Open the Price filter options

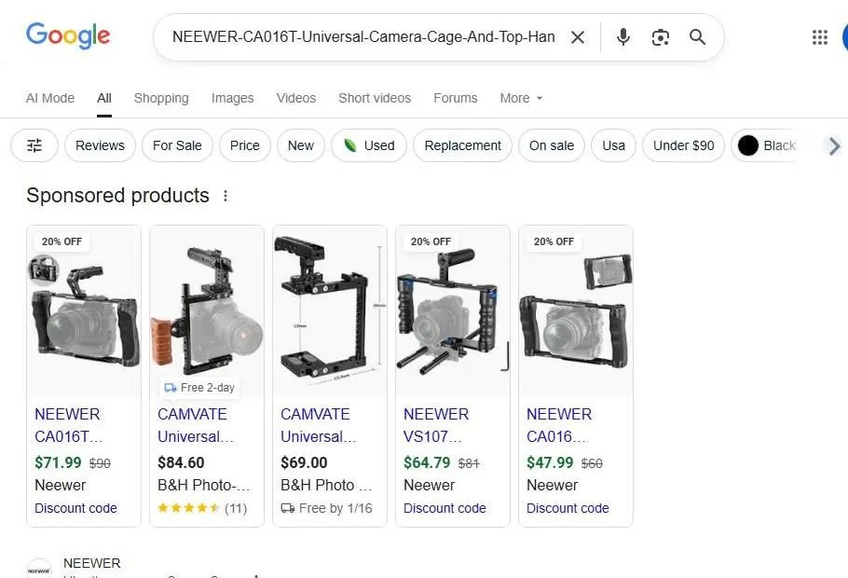tap(244, 145)
